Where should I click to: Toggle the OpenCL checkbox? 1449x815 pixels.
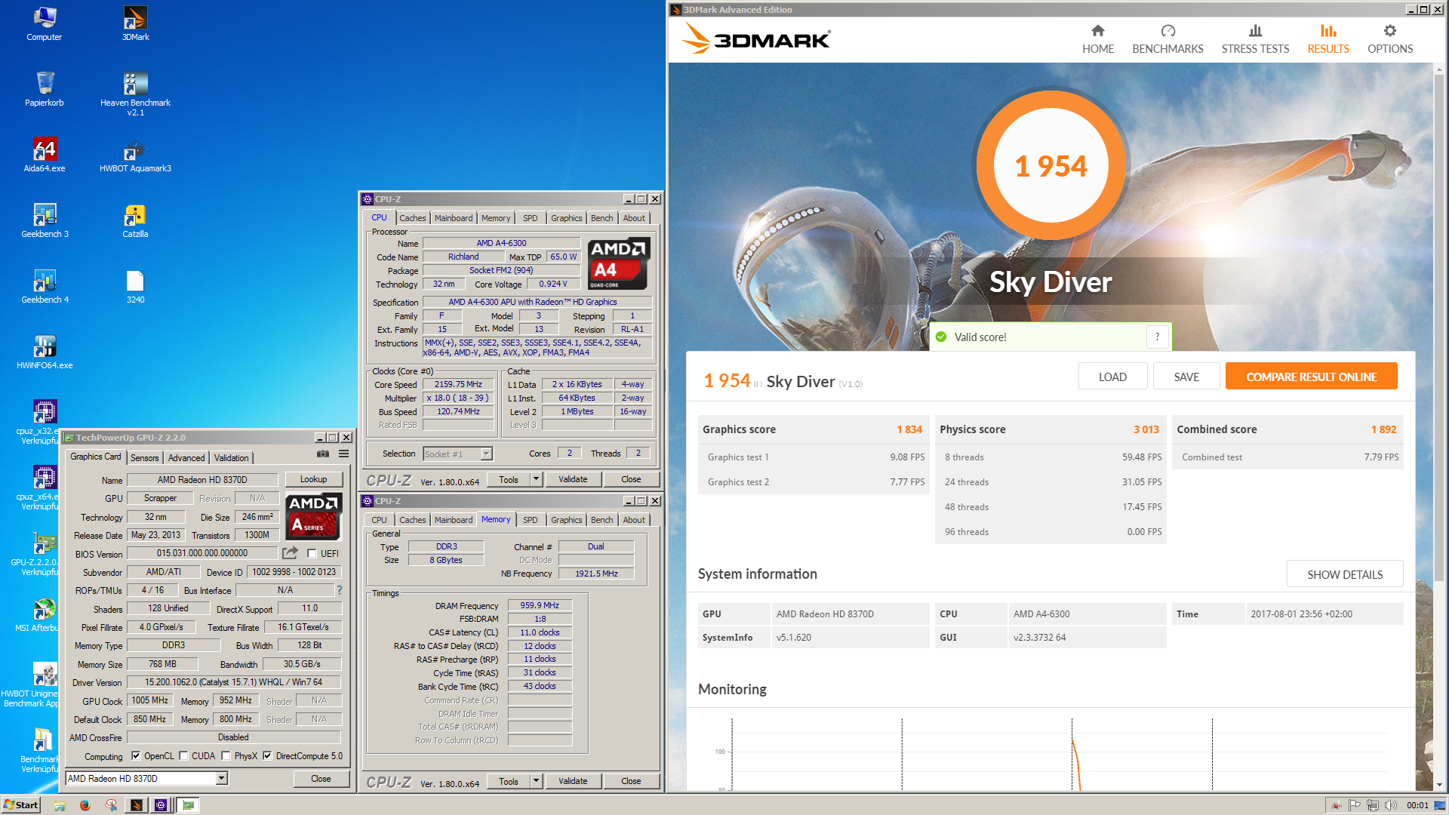point(136,755)
